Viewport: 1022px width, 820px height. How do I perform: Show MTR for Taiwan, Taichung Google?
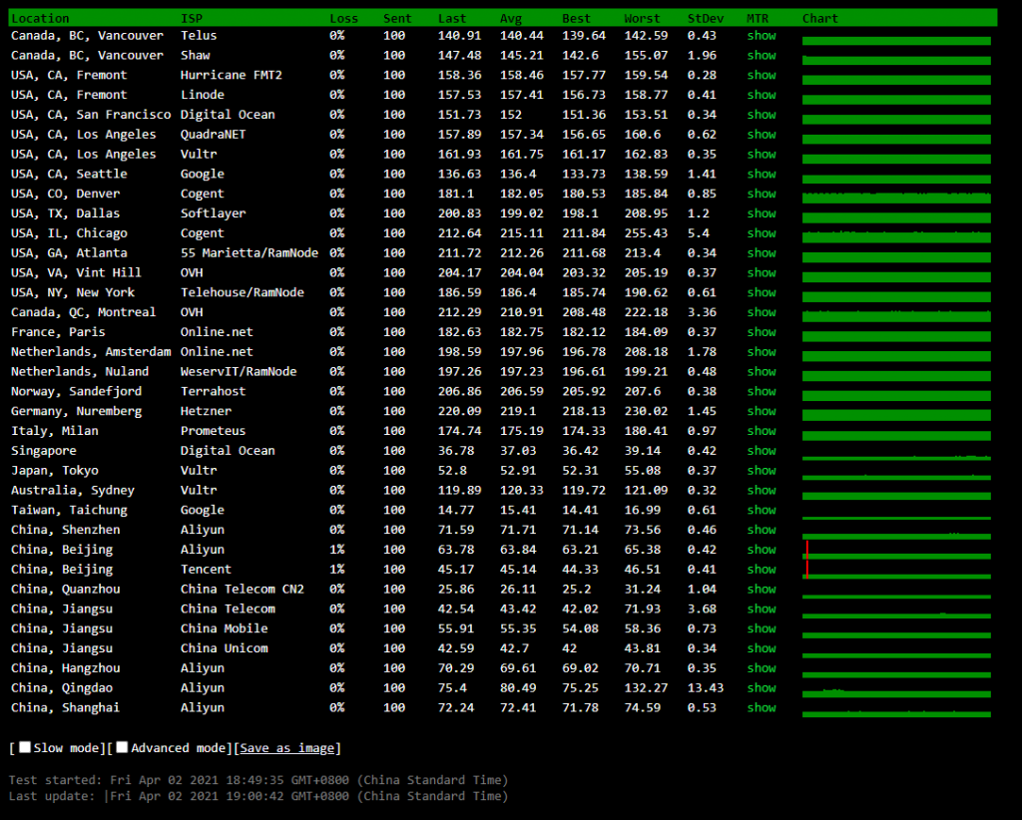point(761,510)
